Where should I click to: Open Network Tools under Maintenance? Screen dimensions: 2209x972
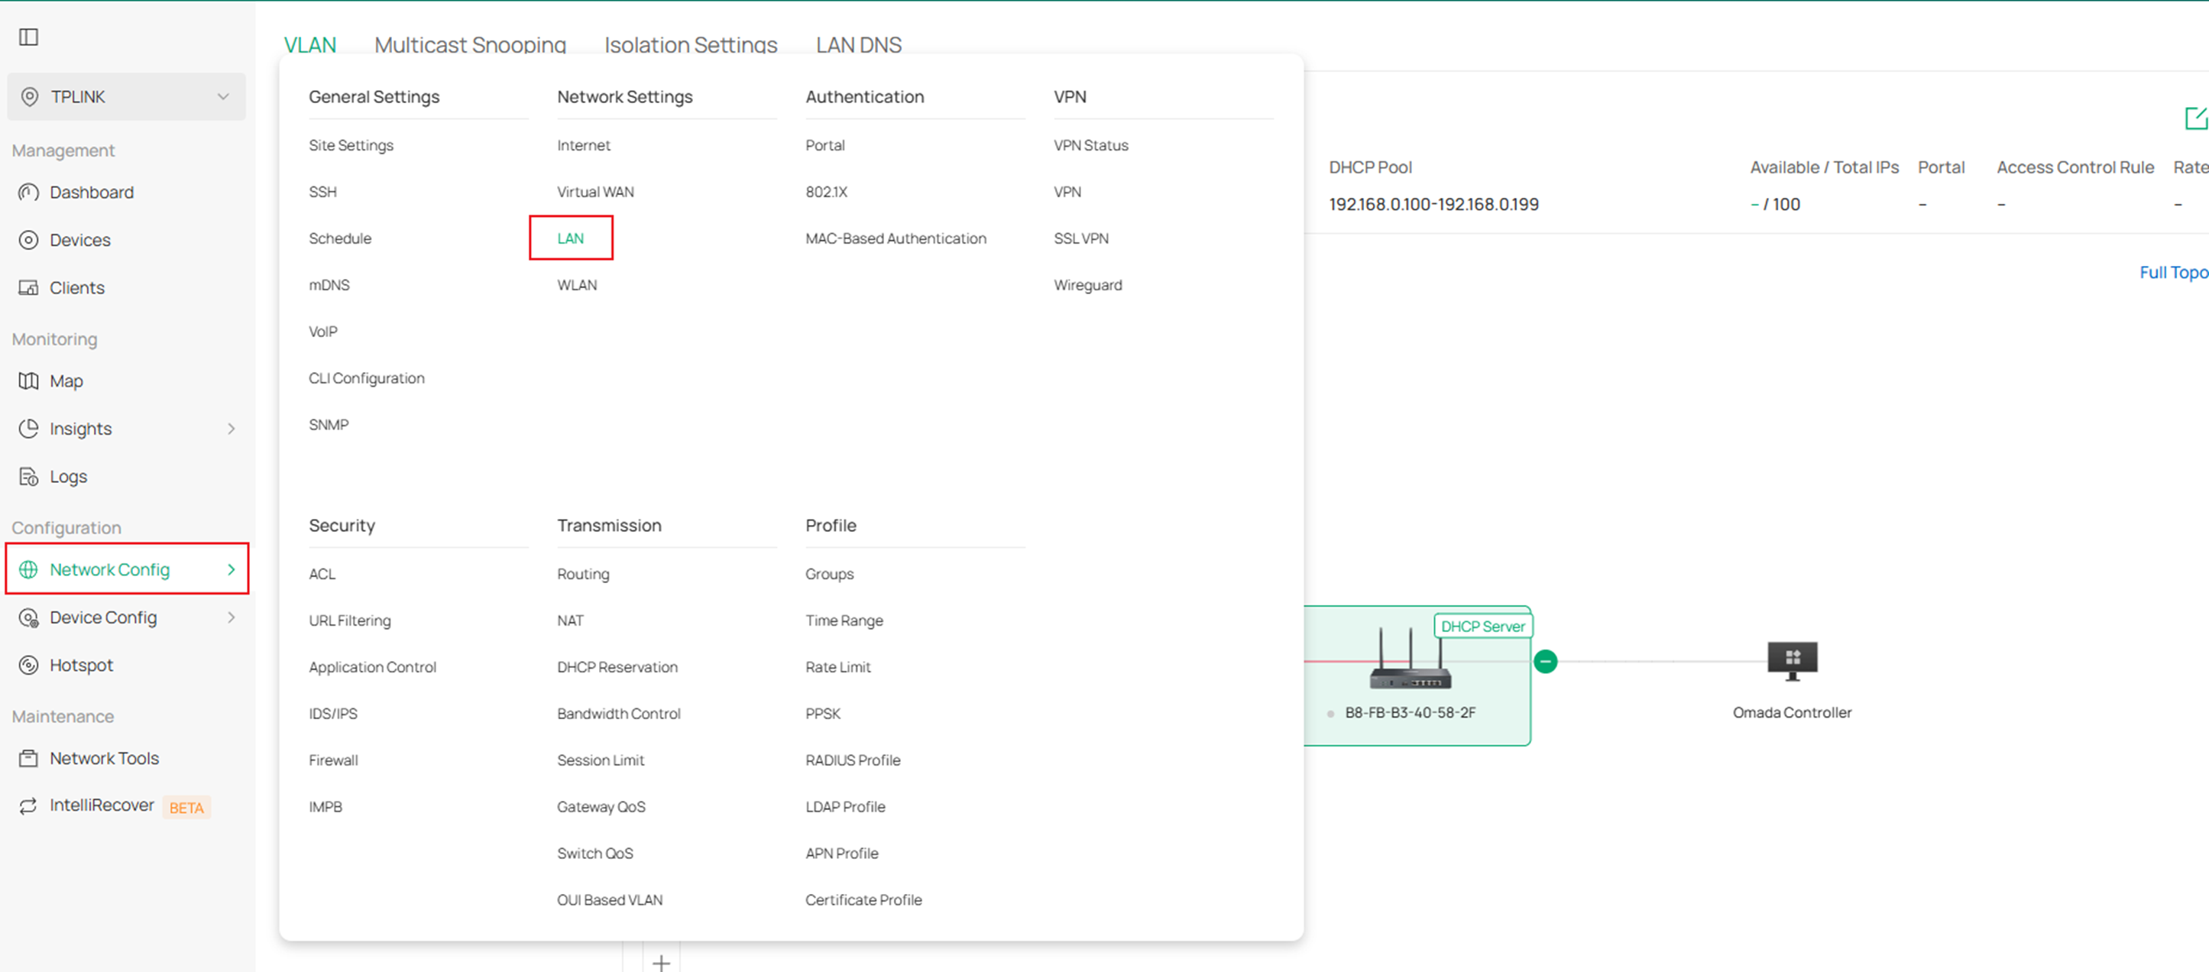[104, 757]
